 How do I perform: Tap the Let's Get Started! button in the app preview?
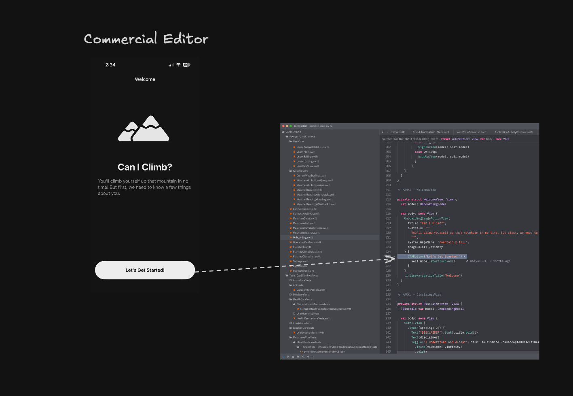145,270
